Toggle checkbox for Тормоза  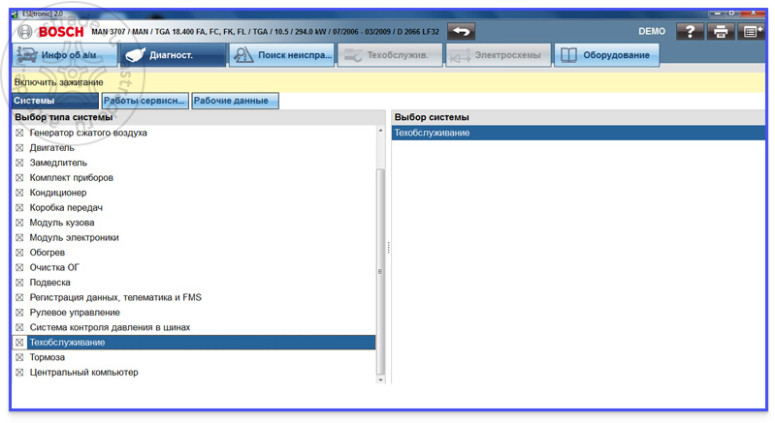click(x=19, y=357)
